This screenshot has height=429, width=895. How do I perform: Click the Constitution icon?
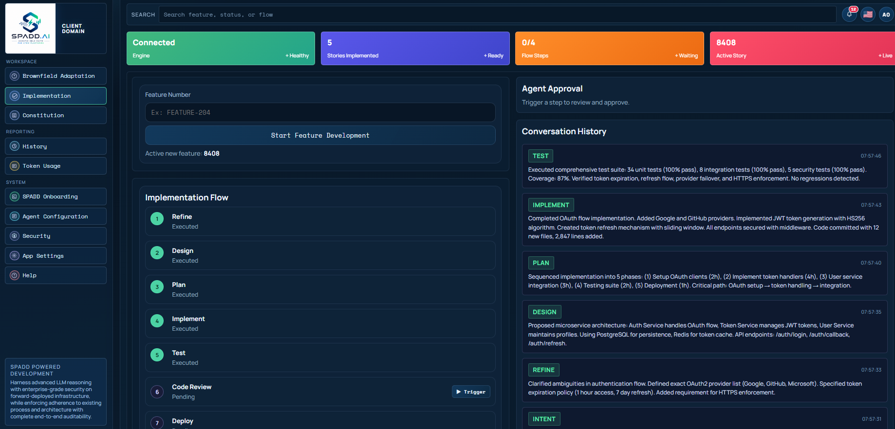[15, 115]
